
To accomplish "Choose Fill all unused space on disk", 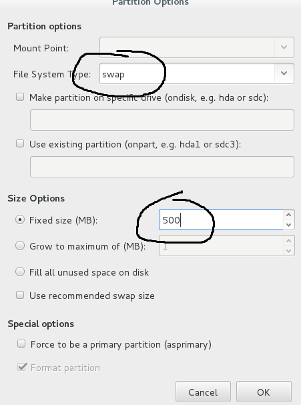I will [x=20, y=272].
